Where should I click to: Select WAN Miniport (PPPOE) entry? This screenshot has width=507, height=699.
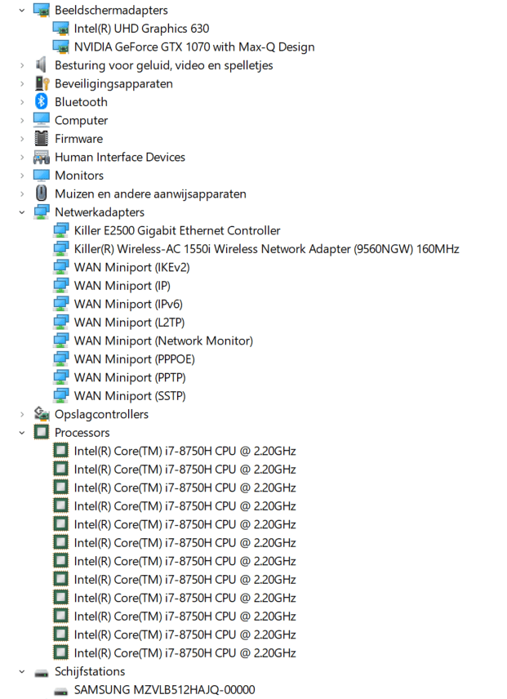pos(135,359)
